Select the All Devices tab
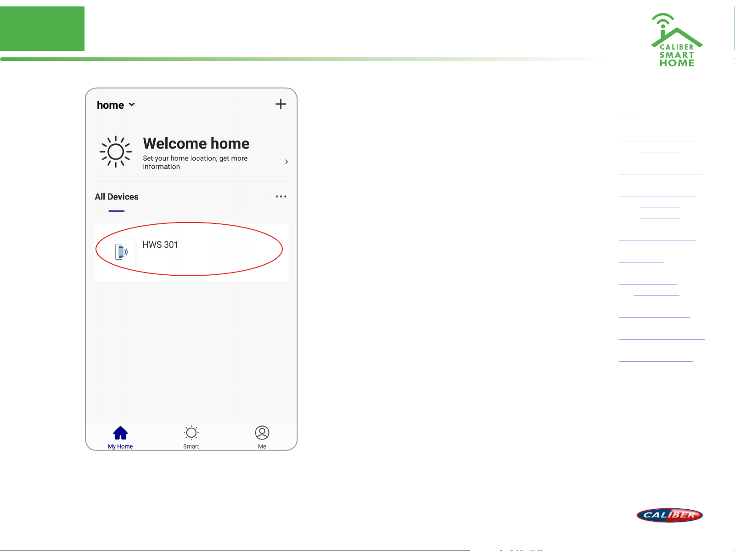This screenshot has width=735, height=551. [x=117, y=197]
